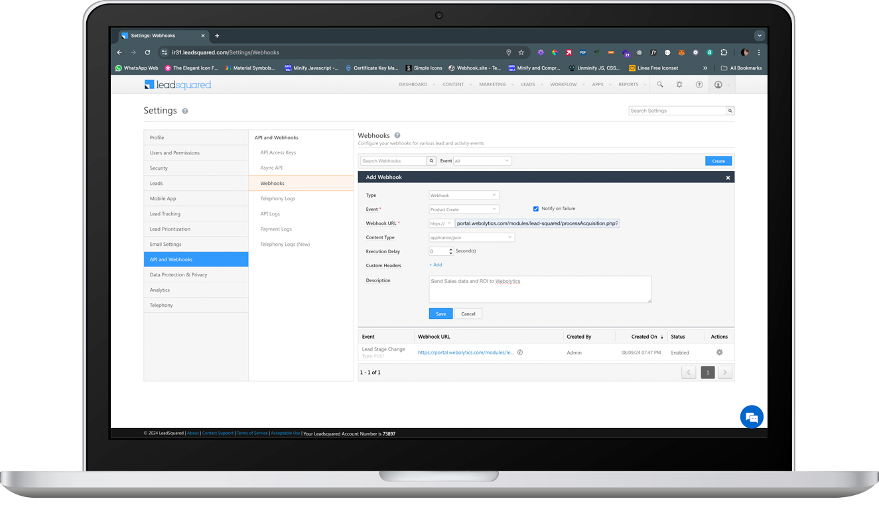Open the WORKFLOW menu

coord(563,84)
